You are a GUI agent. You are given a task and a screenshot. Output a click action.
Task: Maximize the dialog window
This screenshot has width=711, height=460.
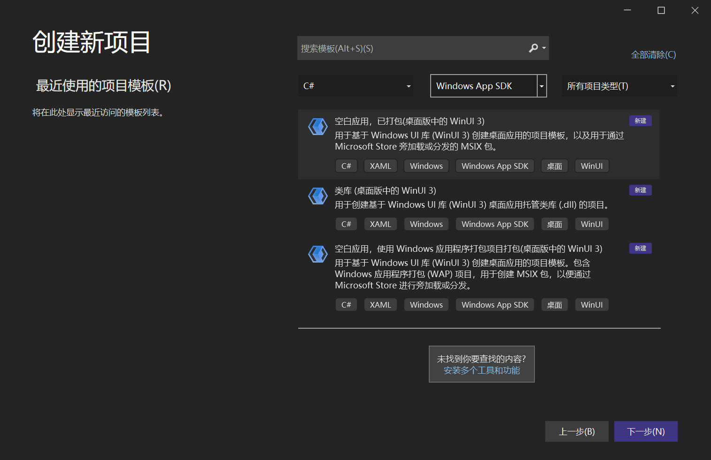(x=661, y=10)
